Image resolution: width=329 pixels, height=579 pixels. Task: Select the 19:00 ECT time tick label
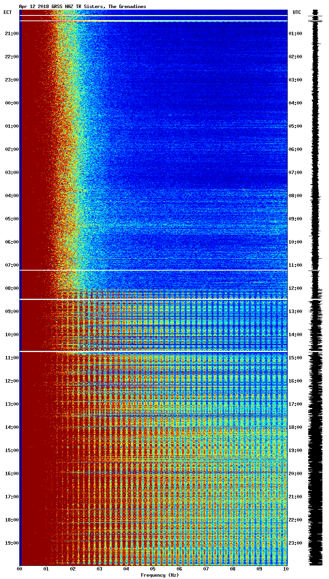click(x=12, y=543)
